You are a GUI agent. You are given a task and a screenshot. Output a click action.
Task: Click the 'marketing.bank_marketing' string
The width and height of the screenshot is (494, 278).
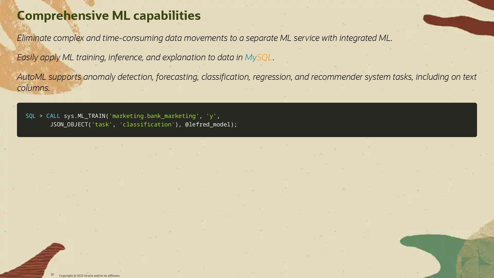(x=154, y=116)
